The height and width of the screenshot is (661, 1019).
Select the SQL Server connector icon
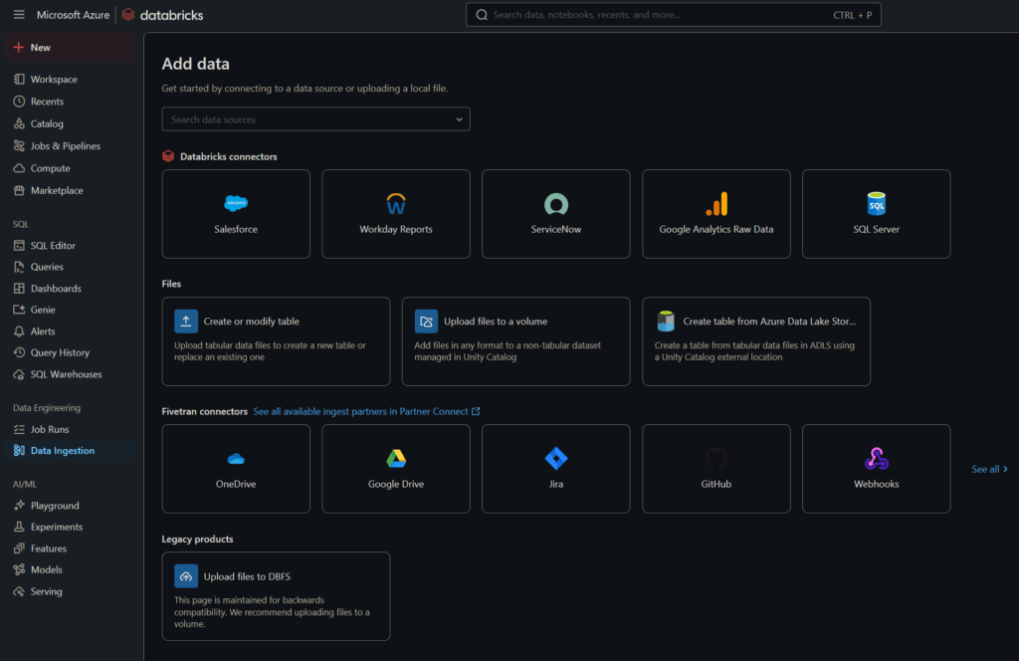[876, 205]
